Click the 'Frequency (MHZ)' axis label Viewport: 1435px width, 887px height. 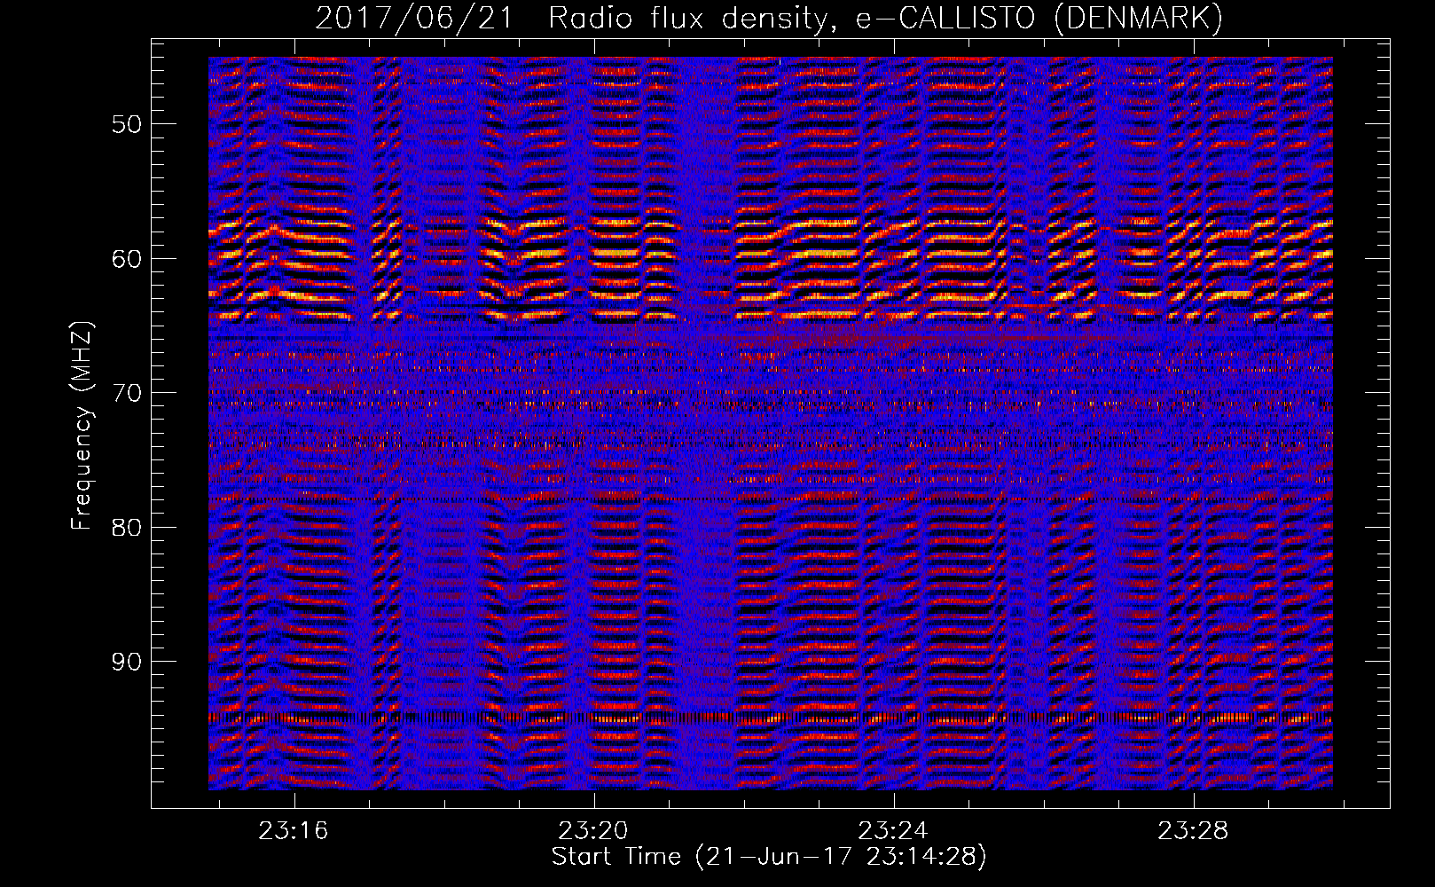pos(82,426)
